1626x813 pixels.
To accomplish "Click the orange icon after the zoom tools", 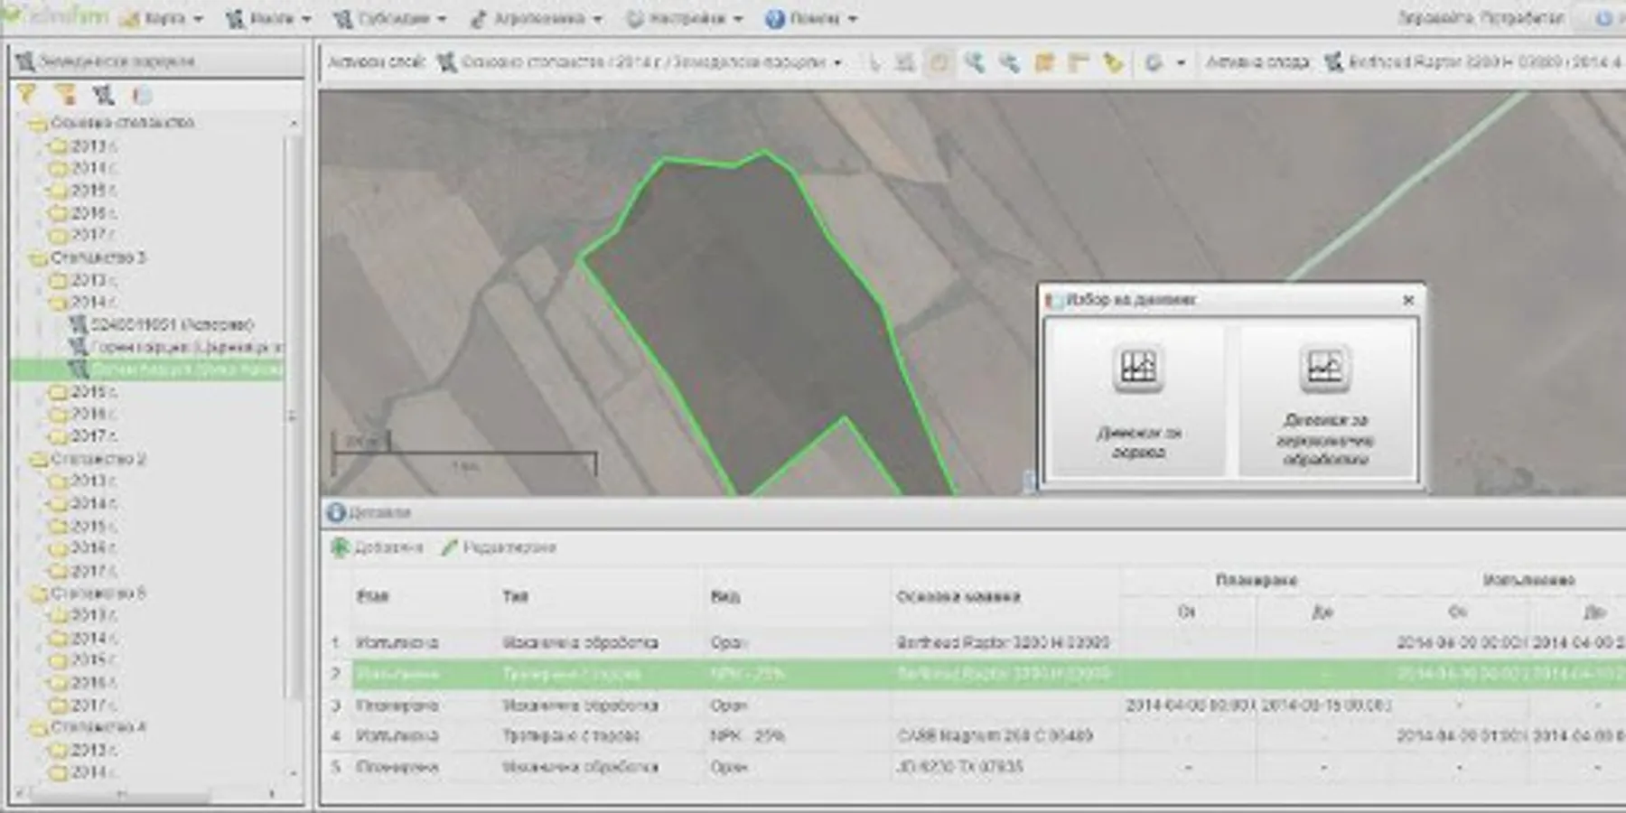I will pos(1044,62).
